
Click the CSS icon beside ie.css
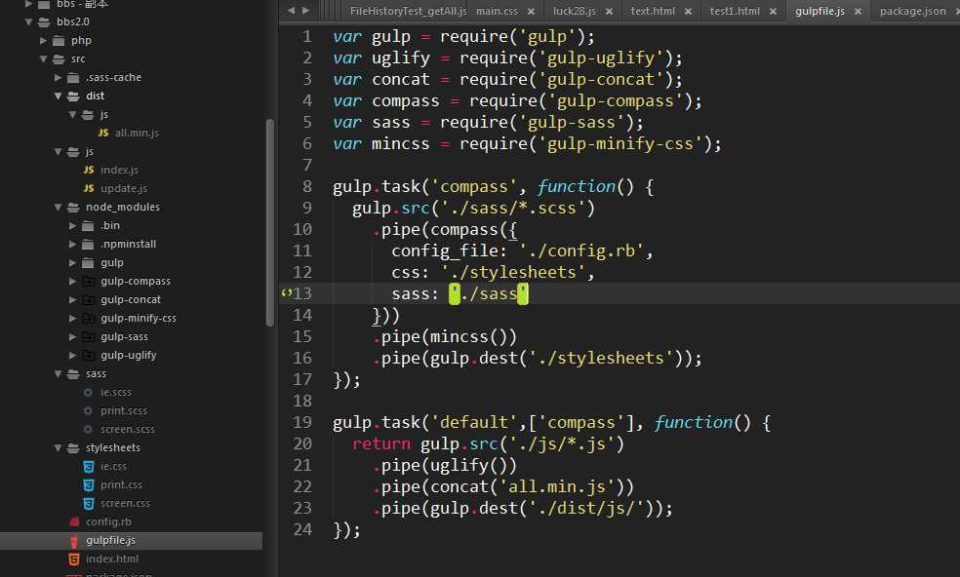88,466
